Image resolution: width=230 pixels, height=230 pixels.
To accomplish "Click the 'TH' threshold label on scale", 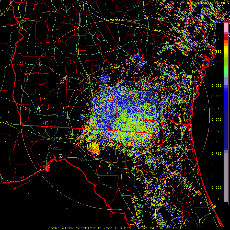I will tap(220, 199).
